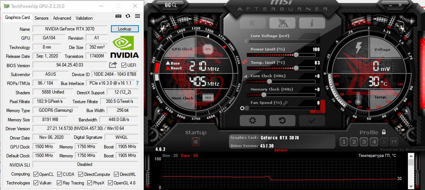The image size is (425, 190).
Task: Click the Power Limit value 100
Action: coord(316,49)
